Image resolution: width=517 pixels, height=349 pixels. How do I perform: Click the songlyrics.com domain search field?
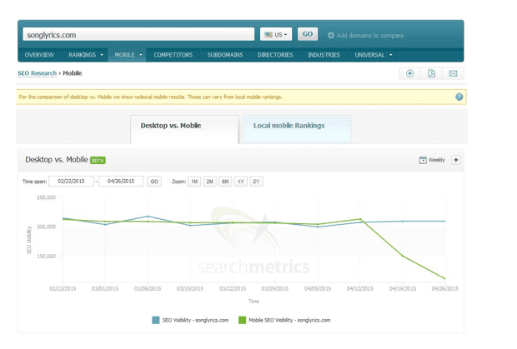point(138,35)
